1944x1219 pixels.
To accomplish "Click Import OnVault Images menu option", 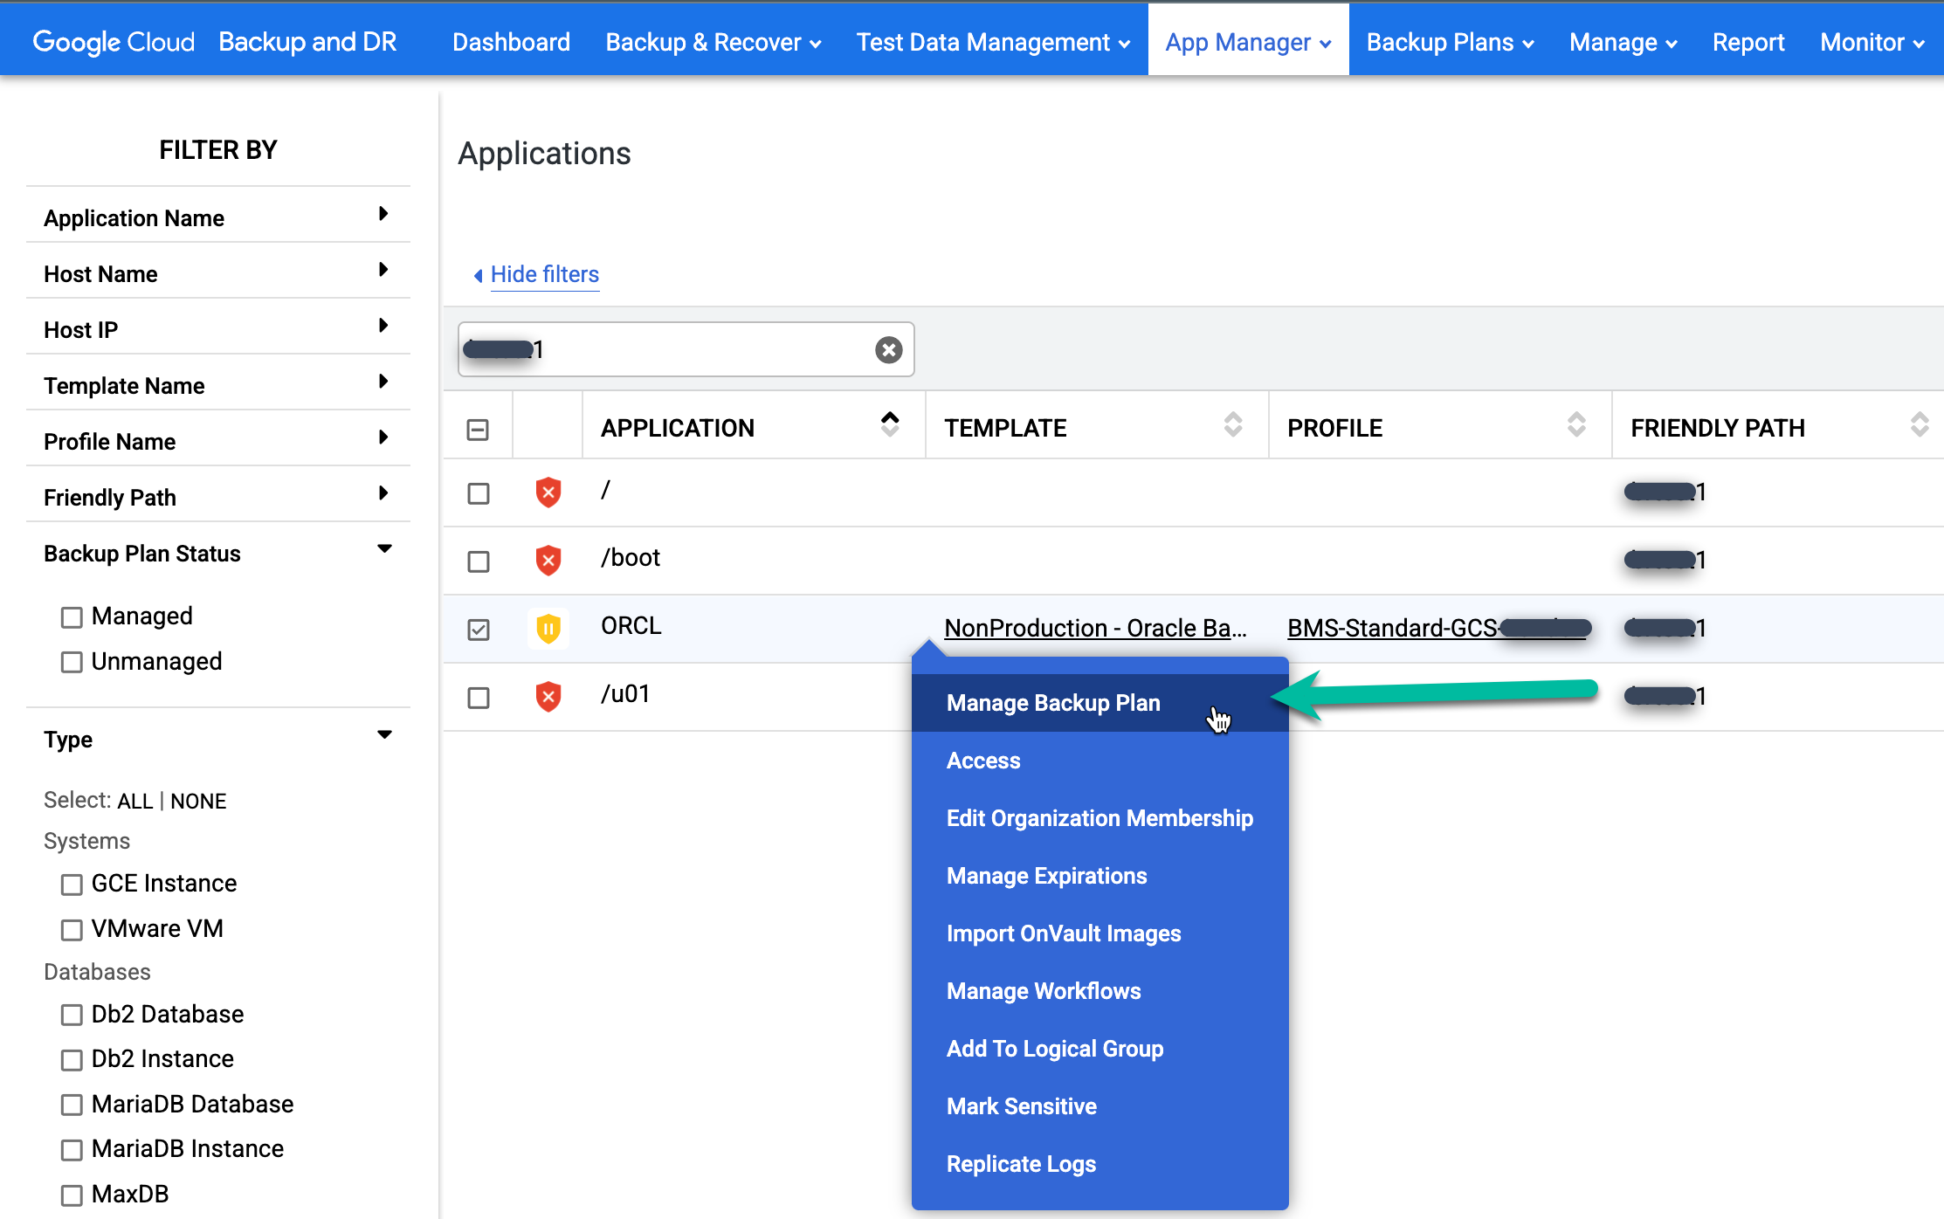I will [x=1064, y=933].
